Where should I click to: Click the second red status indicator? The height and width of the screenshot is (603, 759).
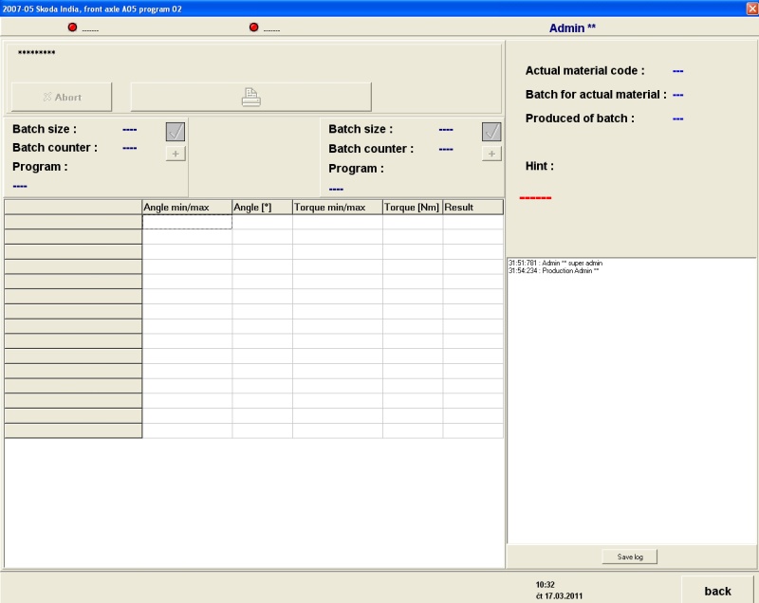[x=253, y=27]
